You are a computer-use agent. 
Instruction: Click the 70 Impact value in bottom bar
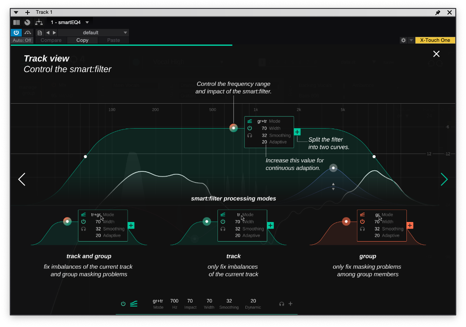[x=190, y=301]
